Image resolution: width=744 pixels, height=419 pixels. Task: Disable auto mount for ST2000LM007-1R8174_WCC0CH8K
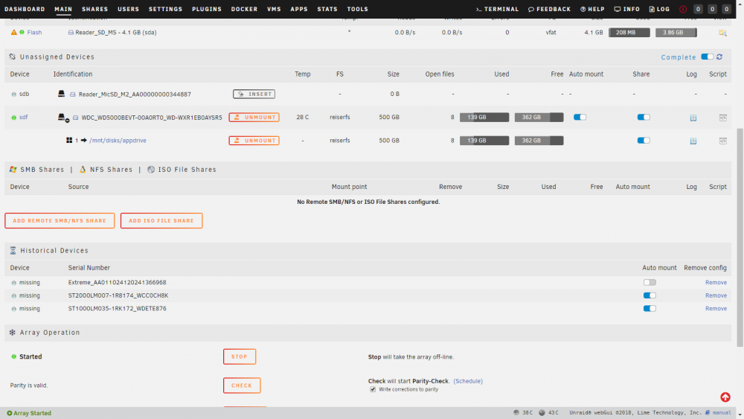tap(650, 295)
